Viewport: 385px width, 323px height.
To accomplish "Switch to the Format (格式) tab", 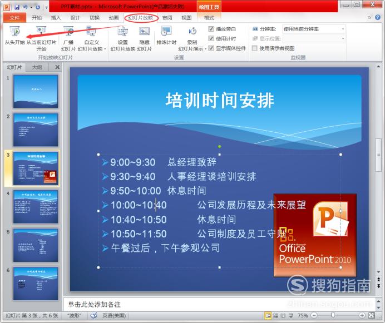I will point(209,18).
